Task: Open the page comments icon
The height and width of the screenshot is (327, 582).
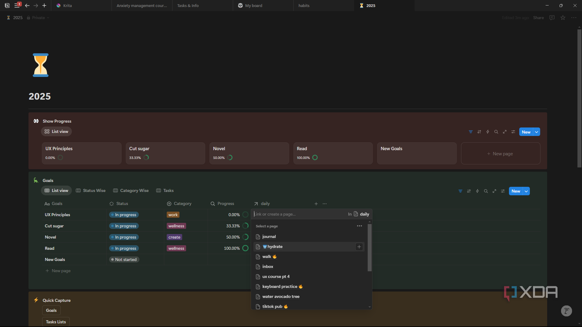Action: [552, 18]
